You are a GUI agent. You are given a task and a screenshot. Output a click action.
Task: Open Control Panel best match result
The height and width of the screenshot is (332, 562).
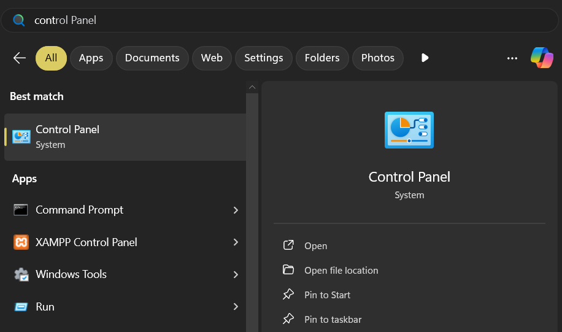click(x=125, y=137)
